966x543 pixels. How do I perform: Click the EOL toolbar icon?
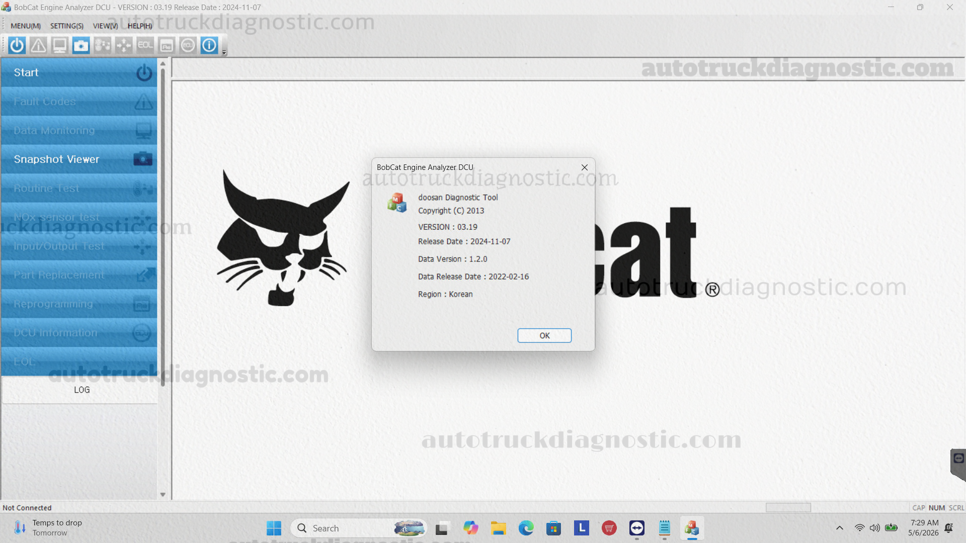pos(145,45)
